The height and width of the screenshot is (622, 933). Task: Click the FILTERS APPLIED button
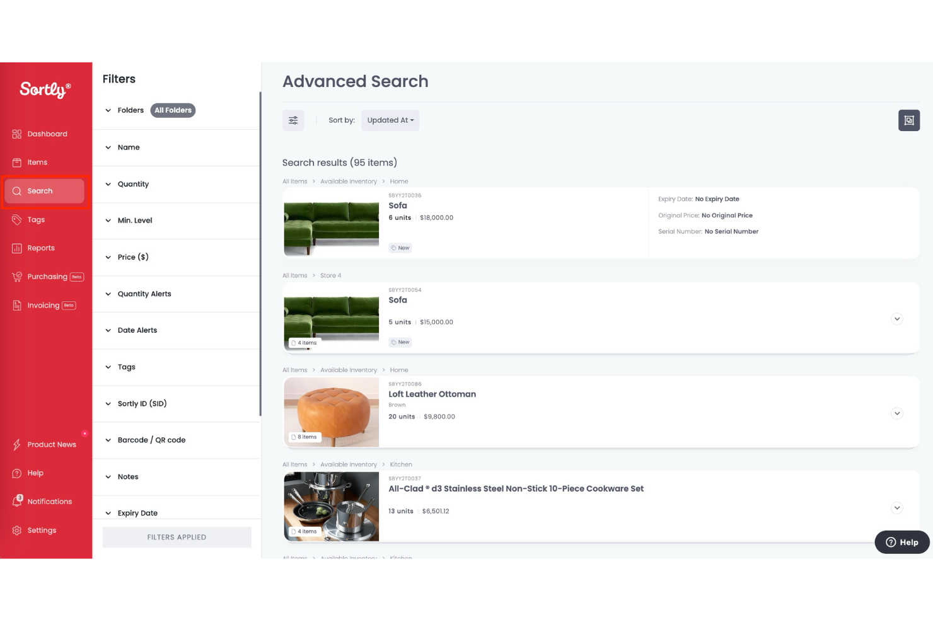177,537
